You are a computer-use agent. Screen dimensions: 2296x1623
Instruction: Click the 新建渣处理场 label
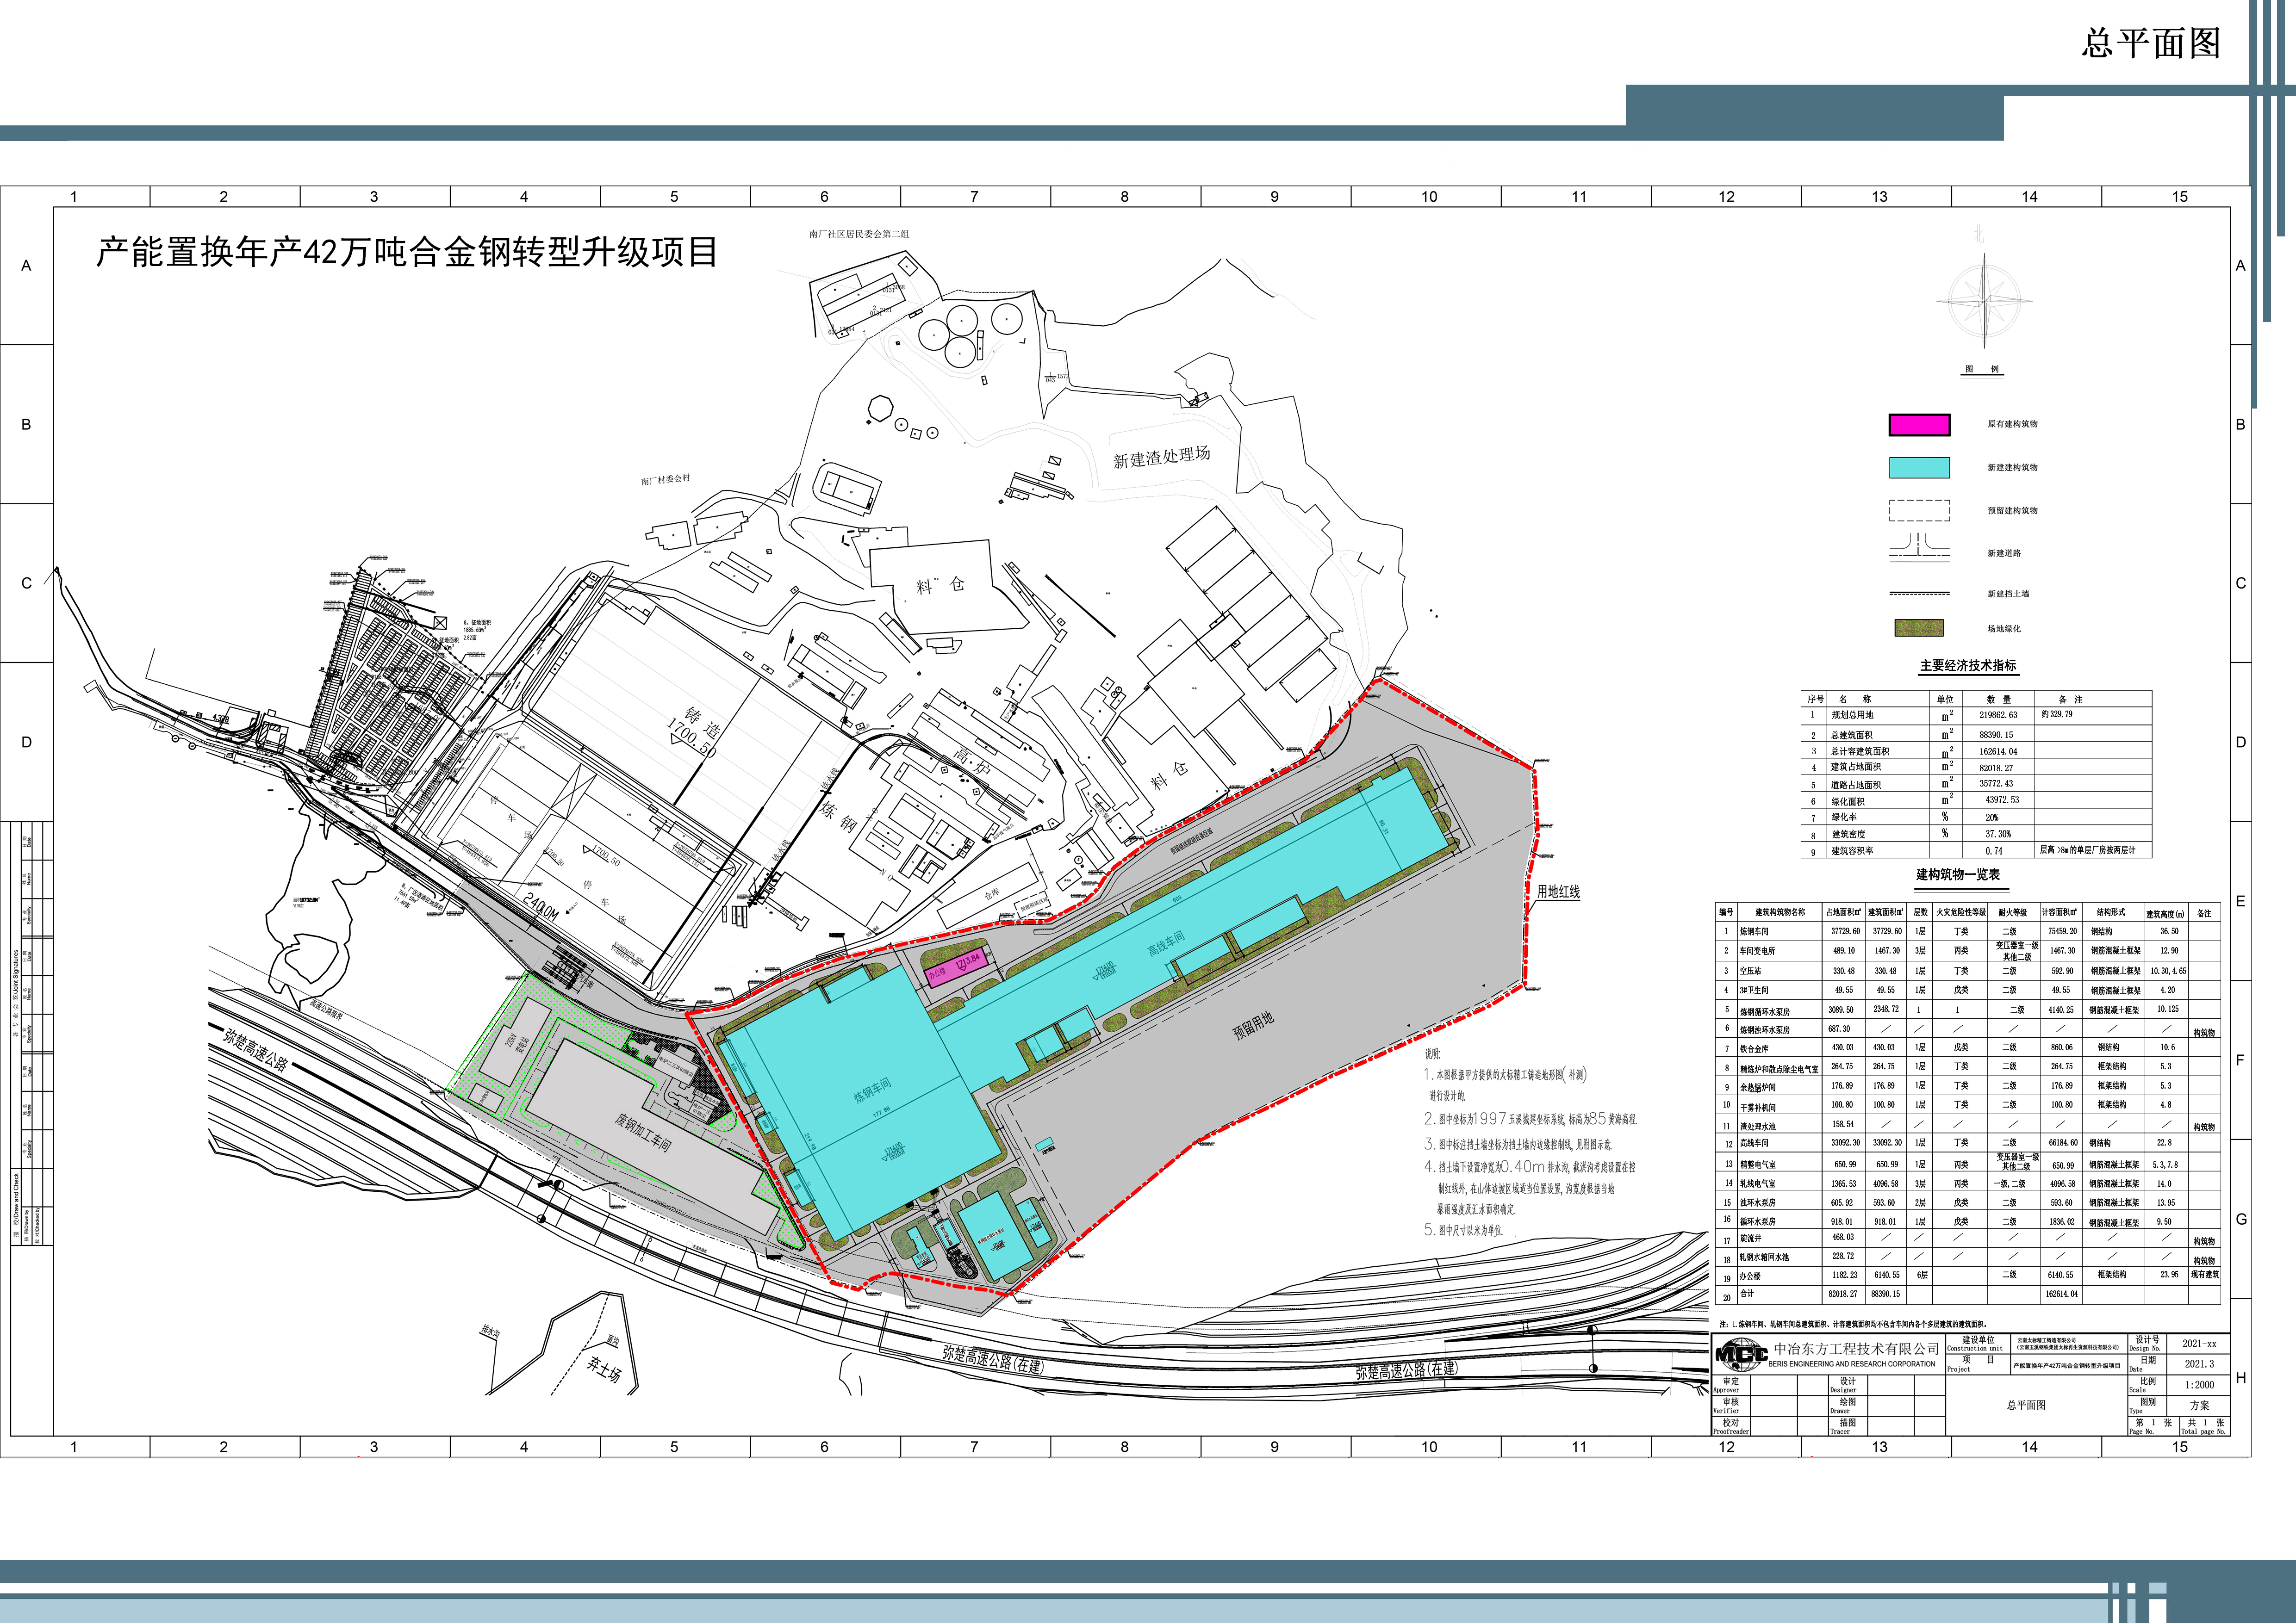(x=1161, y=458)
